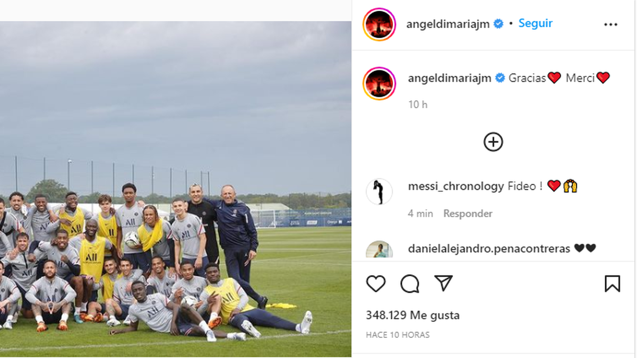Like the post with the heart icon

point(376,284)
